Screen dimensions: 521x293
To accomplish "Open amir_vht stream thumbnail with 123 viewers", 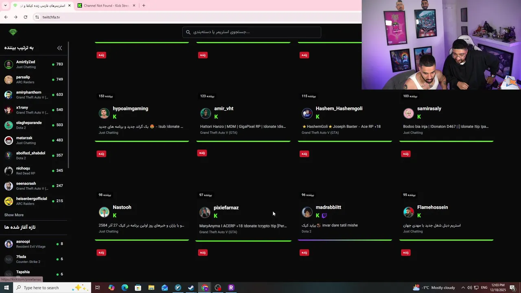I will point(243,74).
